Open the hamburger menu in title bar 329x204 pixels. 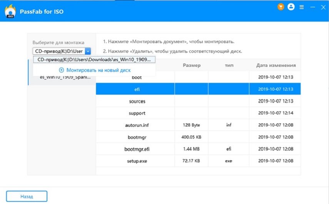click(301, 7)
